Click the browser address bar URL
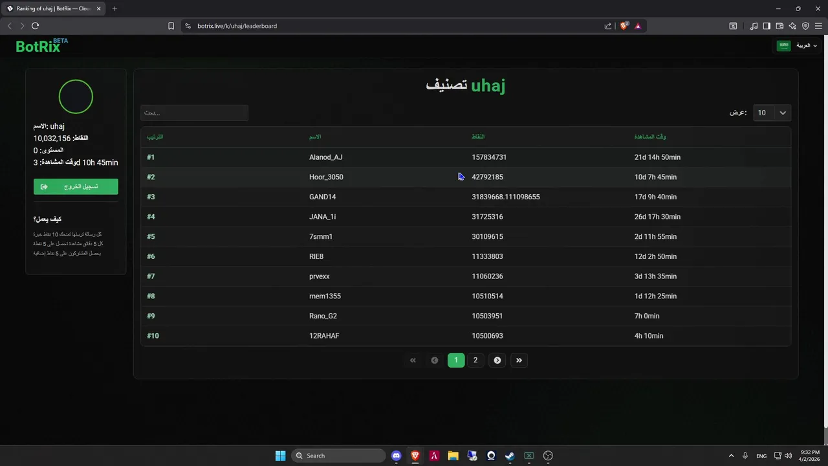Image resolution: width=828 pixels, height=466 pixels. (x=237, y=26)
